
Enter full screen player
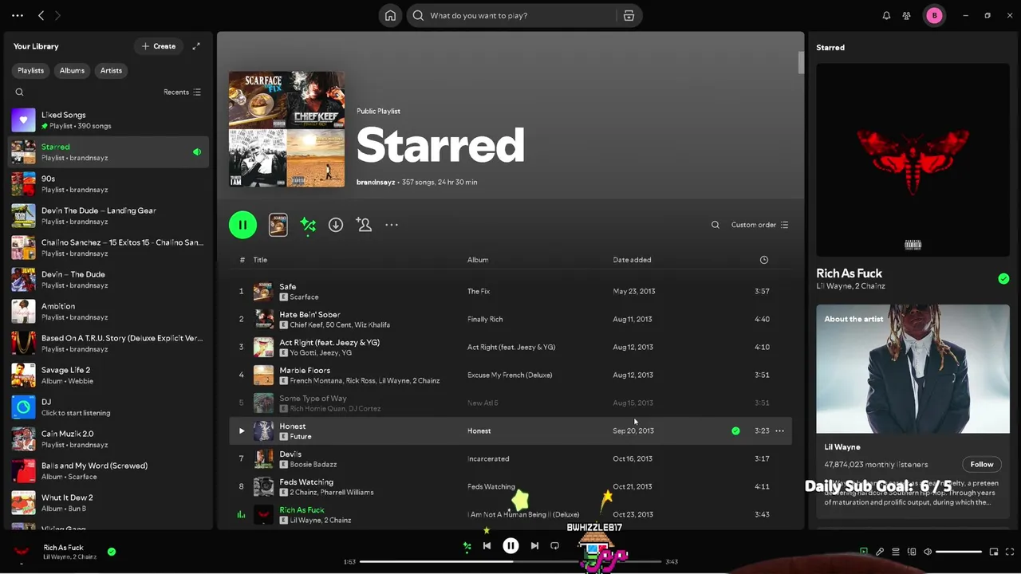tap(1010, 552)
